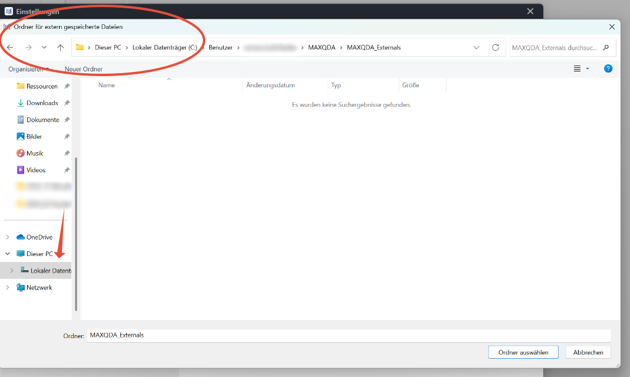Create a new folder with Neuer Ordner

pyautogui.click(x=84, y=69)
